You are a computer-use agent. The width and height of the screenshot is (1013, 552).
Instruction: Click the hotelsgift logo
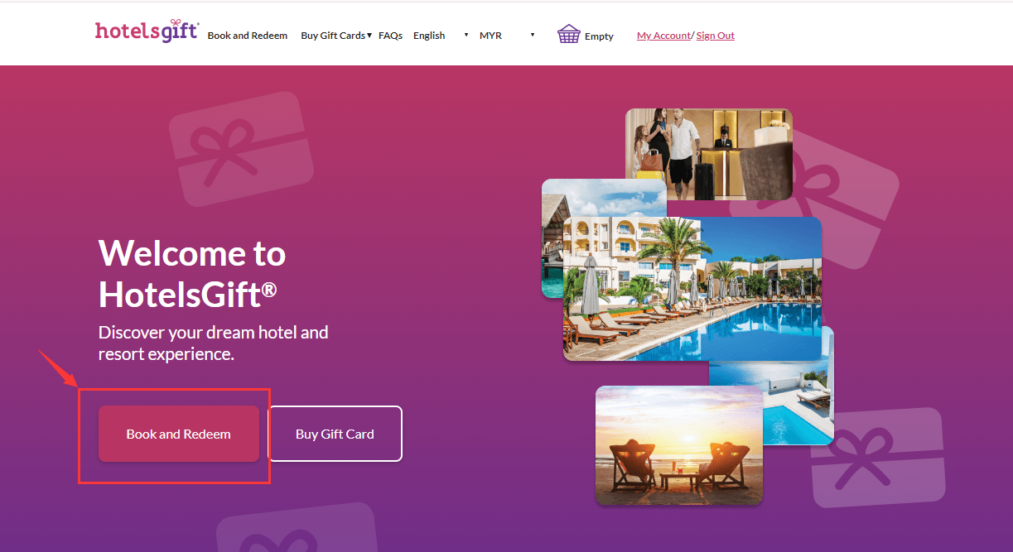pos(147,31)
